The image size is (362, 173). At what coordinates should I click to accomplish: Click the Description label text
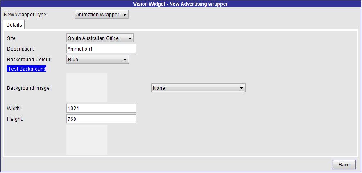tap(20, 49)
